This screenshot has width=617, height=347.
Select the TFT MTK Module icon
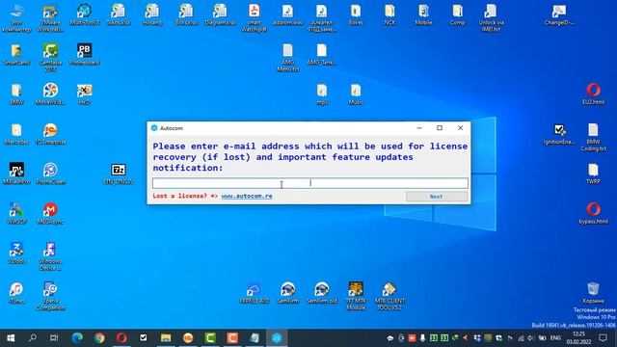click(356, 296)
